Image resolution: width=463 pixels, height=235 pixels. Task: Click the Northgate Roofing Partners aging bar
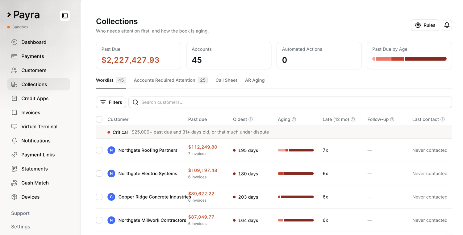tap(296, 150)
